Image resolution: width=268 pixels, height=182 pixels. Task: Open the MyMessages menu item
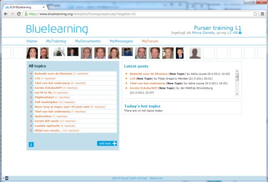[121, 41]
